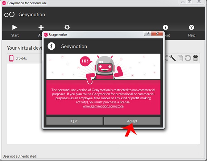This screenshot has height=161, width=207.
Task: Open Help with the question mark icon
Action: click(x=191, y=28)
